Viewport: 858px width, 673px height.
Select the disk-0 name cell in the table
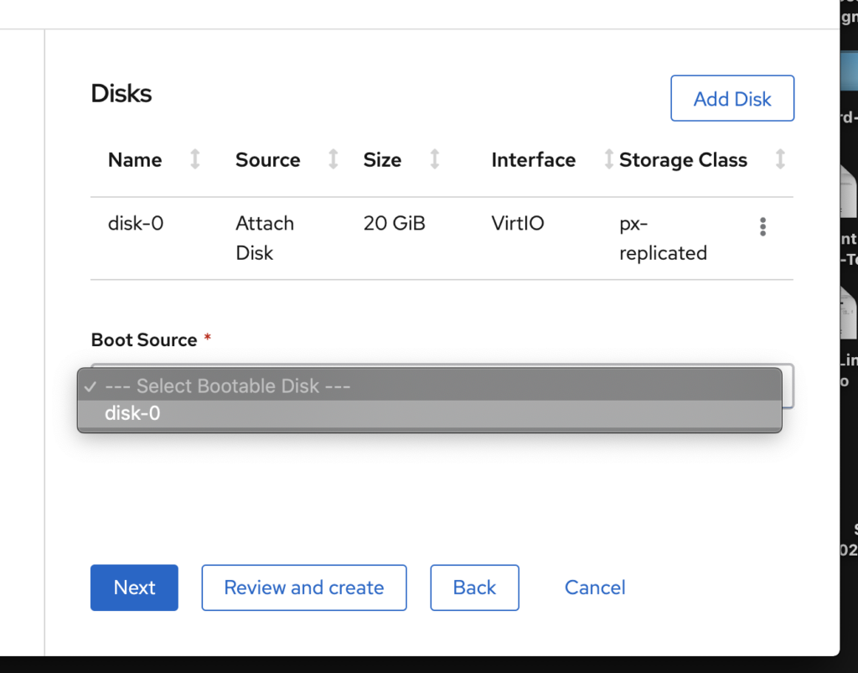click(134, 224)
